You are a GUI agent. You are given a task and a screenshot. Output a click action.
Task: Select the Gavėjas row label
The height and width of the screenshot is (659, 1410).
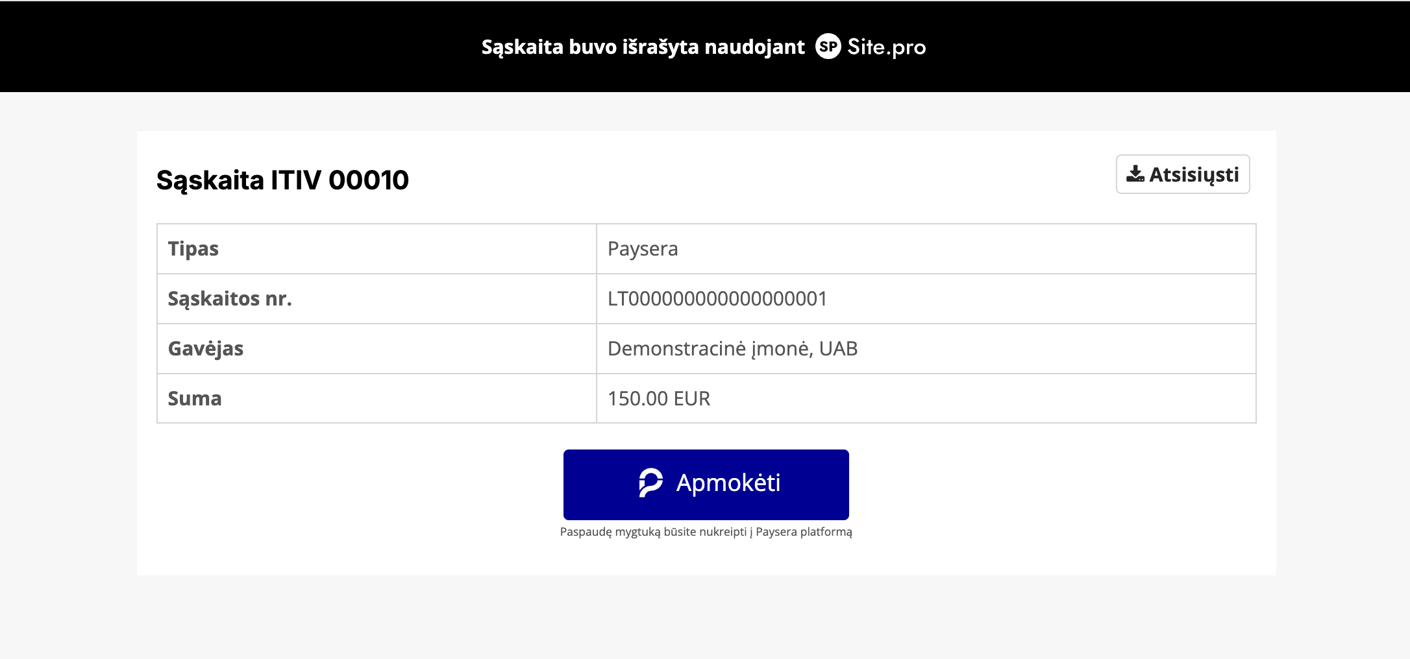(206, 348)
